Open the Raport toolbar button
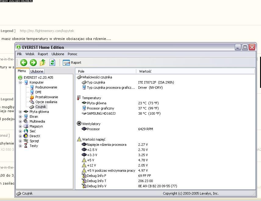Image resolution: width=261 pixels, height=201 pixels. click(72, 63)
